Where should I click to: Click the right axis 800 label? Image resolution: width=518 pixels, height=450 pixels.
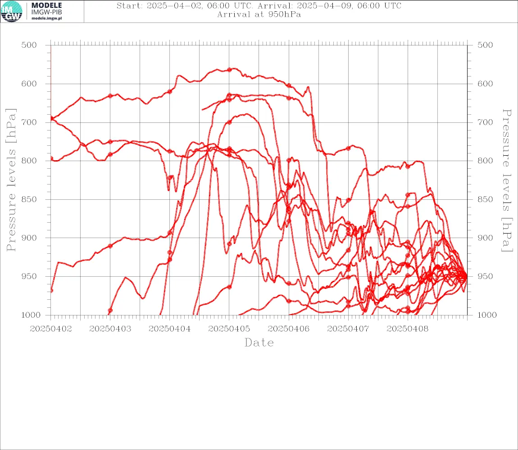coord(485,161)
